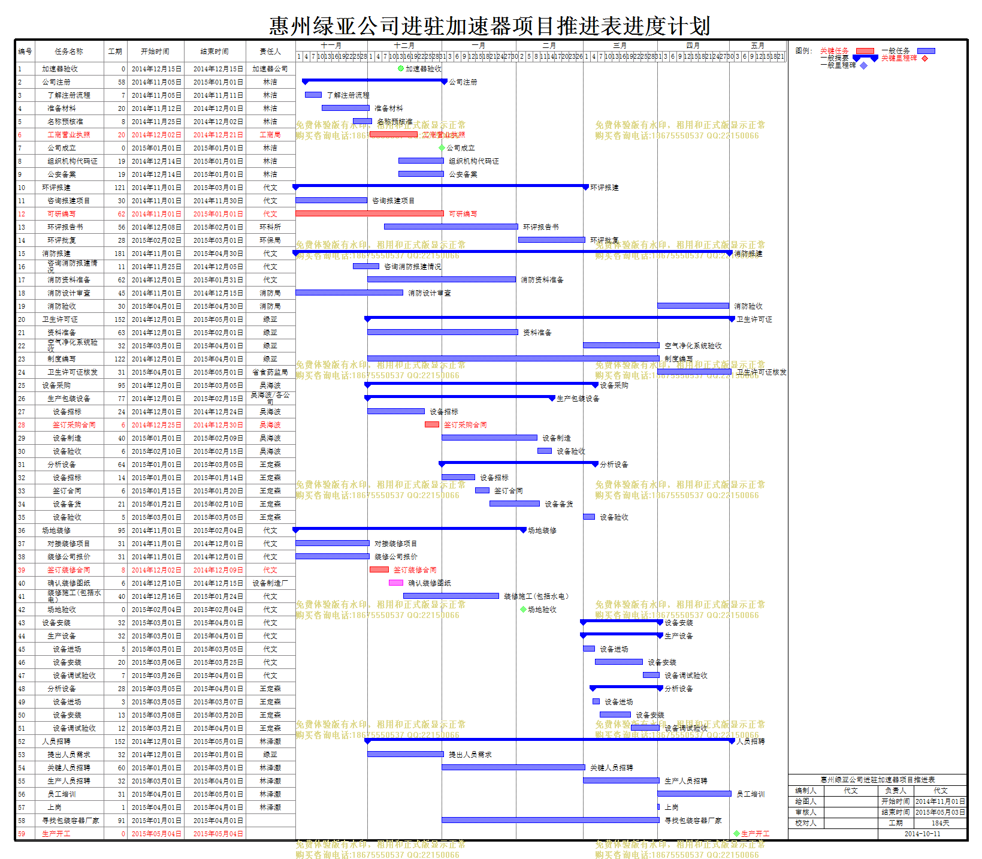
Task: Click the blue 消防设计审查 Gantt bar
Action: tap(349, 293)
